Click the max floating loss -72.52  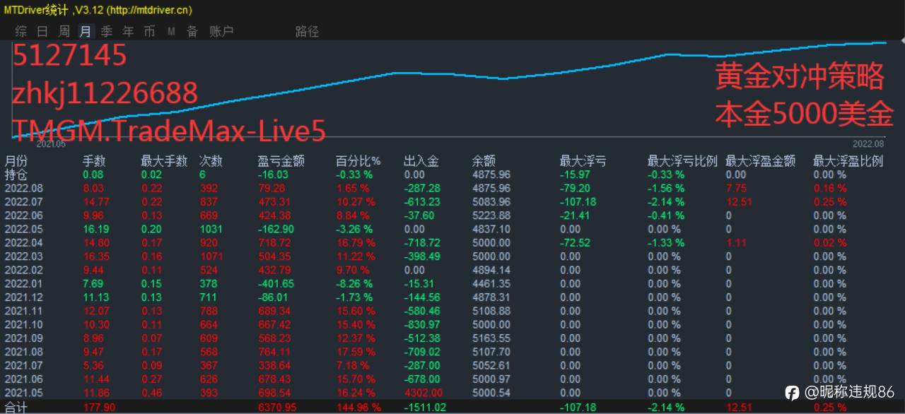tap(575, 243)
